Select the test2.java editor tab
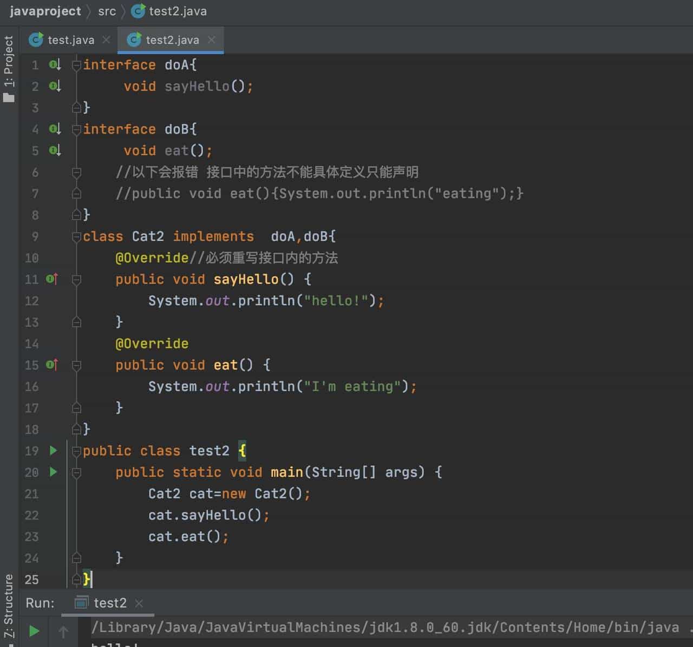This screenshot has width=693, height=647. click(172, 40)
